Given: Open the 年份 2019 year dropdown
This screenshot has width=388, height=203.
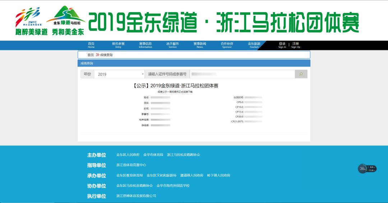Looking at the screenshot, I should pos(120,74).
